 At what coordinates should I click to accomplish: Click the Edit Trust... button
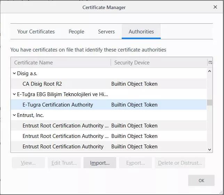[x=64, y=163]
